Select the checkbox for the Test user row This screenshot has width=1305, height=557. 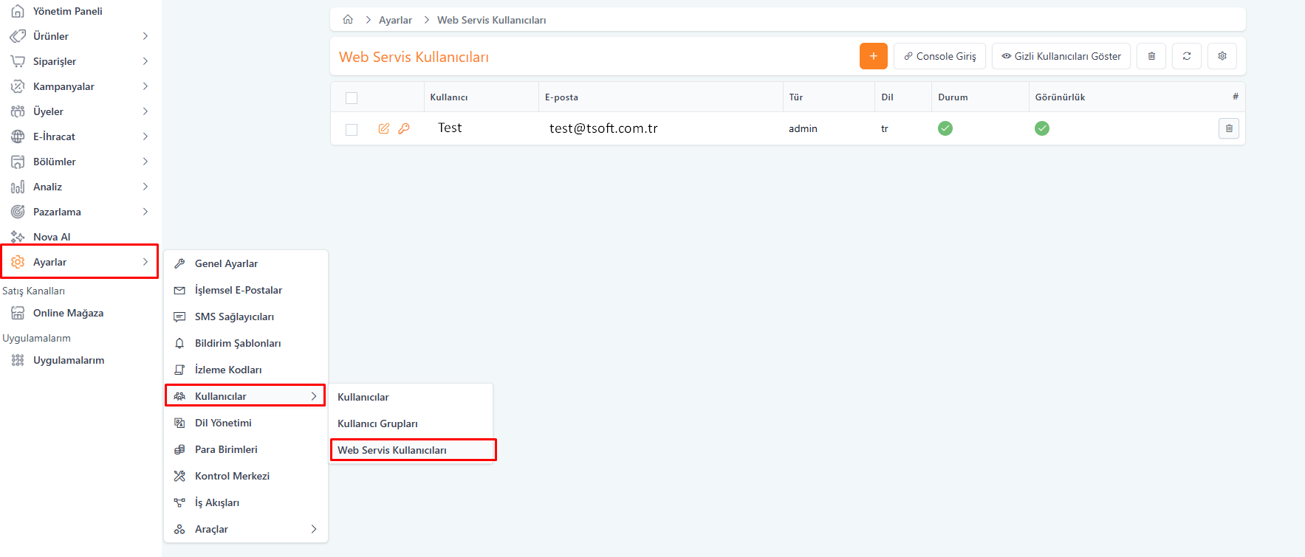(352, 130)
